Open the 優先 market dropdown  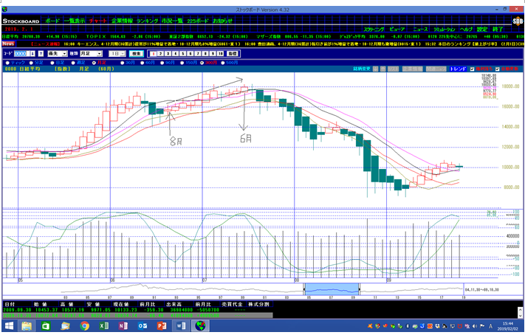pyautogui.click(x=58, y=54)
